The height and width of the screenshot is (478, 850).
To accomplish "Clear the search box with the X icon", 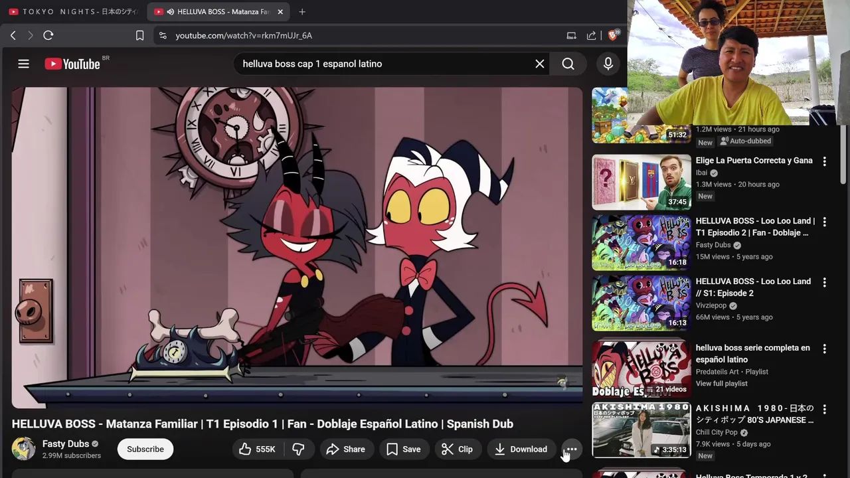I will point(540,64).
